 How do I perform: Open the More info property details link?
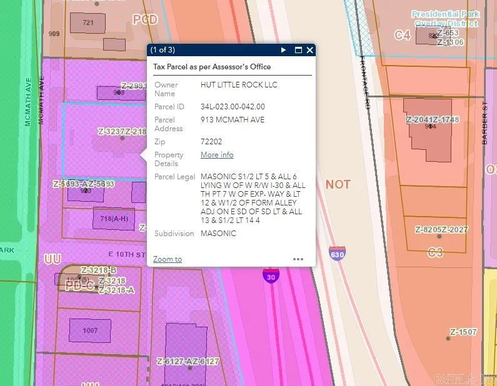pyautogui.click(x=217, y=155)
